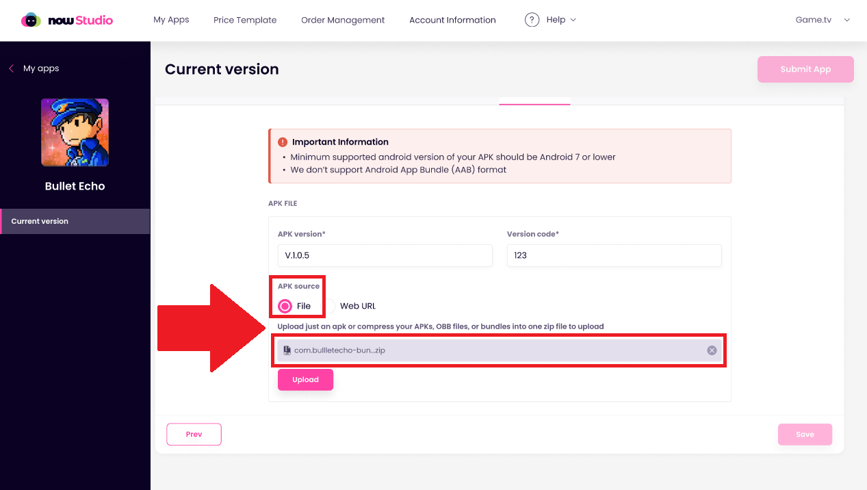Click the Submit App button
This screenshot has height=490, width=867.
(805, 69)
